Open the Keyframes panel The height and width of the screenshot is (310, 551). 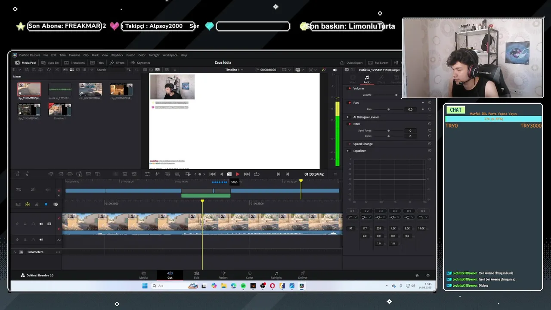tap(140, 62)
